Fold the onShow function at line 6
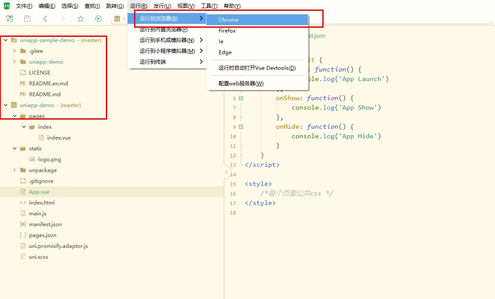The width and height of the screenshot is (495, 299). point(241,98)
